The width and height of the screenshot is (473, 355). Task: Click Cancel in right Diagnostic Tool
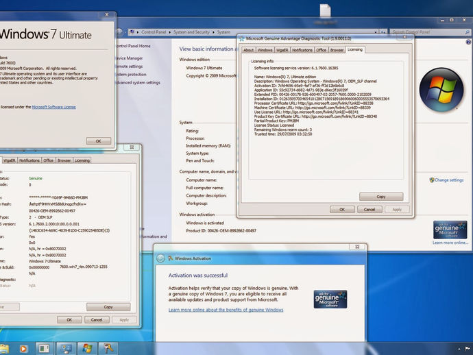(x=369, y=209)
